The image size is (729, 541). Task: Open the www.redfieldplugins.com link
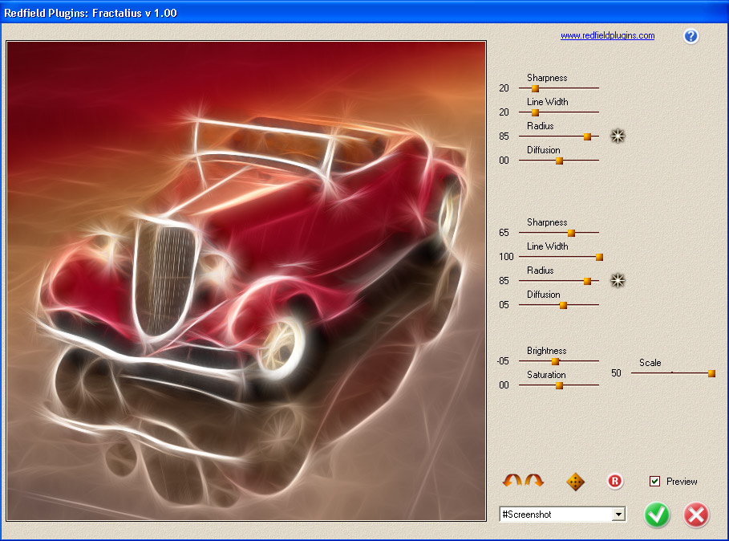click(607, 35)
